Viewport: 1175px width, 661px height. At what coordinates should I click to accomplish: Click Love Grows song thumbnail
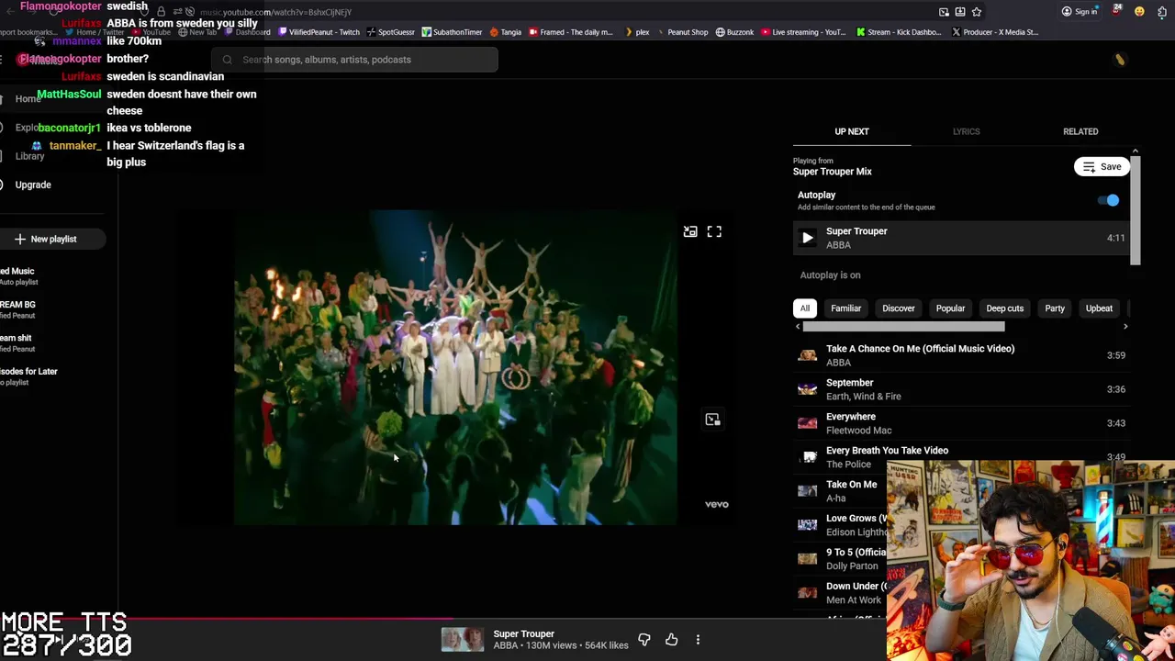coord(807,525)
